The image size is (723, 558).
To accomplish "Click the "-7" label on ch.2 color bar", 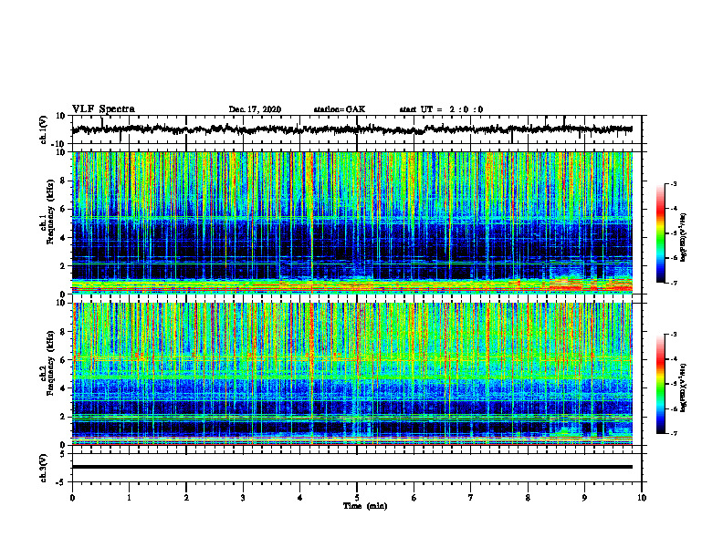I will tap(673, 433).
